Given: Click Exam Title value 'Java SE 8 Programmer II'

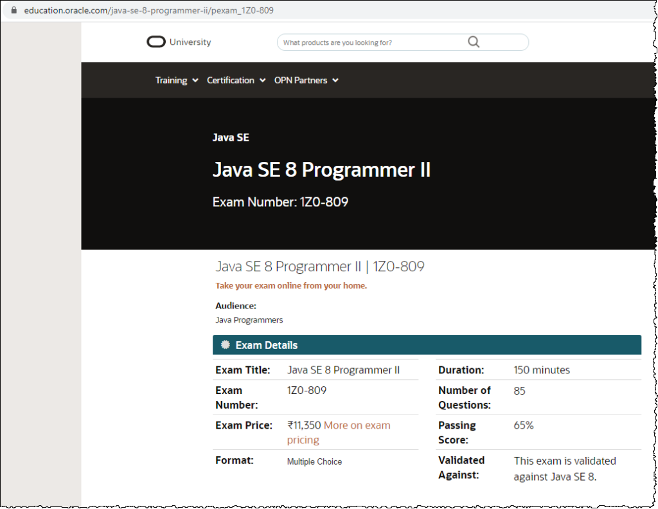Looking at the screenshot, I should coord(343,370).
